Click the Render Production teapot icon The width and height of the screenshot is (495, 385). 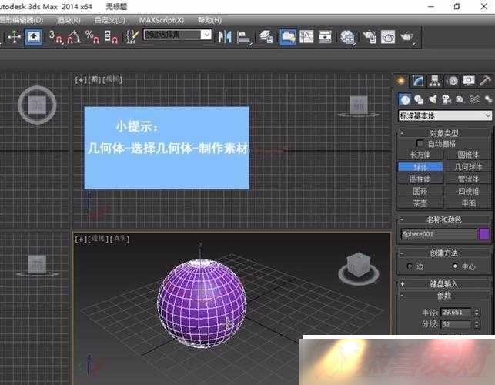407,38
